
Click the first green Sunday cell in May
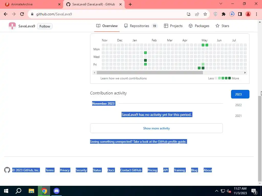[x=203, y=45]
